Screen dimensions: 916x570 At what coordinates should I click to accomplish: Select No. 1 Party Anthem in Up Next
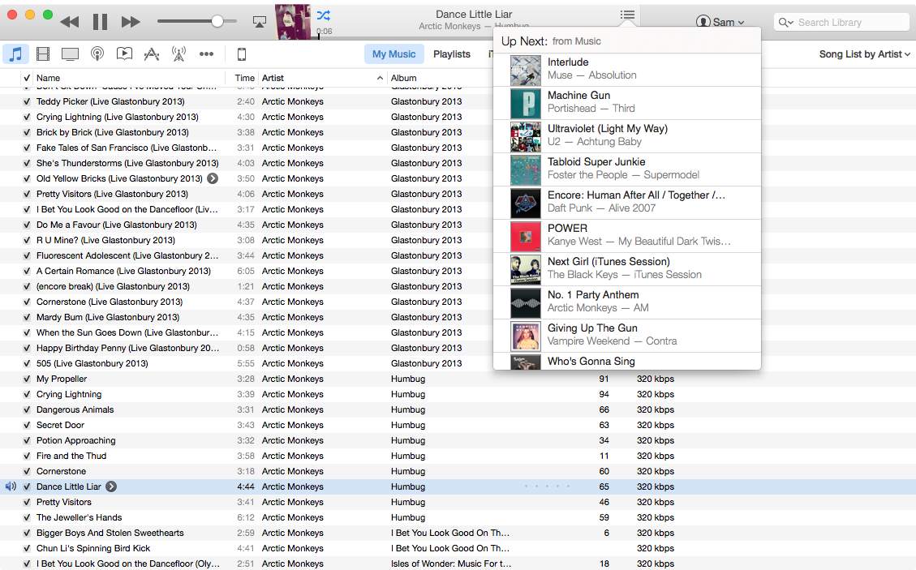627,302
